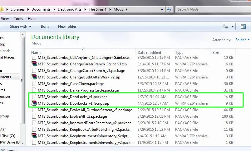The height and width of the screenshot is (151, 251).
Task: Click the file icon of KeepBooksAfterPublishing_v2 package
Action: (x=34, y=130)
